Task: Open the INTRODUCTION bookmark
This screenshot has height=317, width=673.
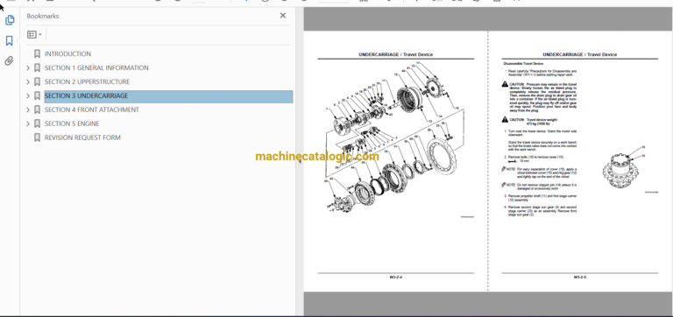Action: click(x=67, y=54)
